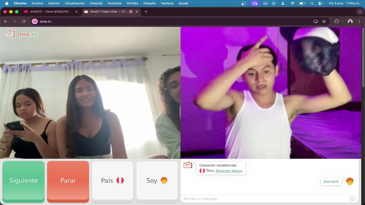
Task: Click the OmeTV icon in chat log
Action: click(x=188, y=165)
